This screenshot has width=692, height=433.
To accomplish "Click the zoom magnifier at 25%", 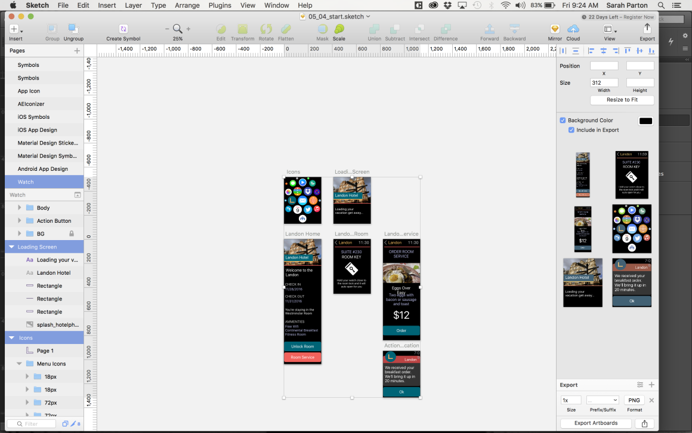I will coord(177,29).
